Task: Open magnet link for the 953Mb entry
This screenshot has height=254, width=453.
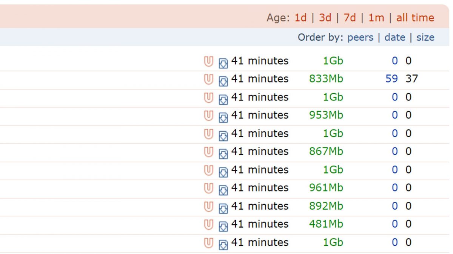Action: [x=208, y=116]
